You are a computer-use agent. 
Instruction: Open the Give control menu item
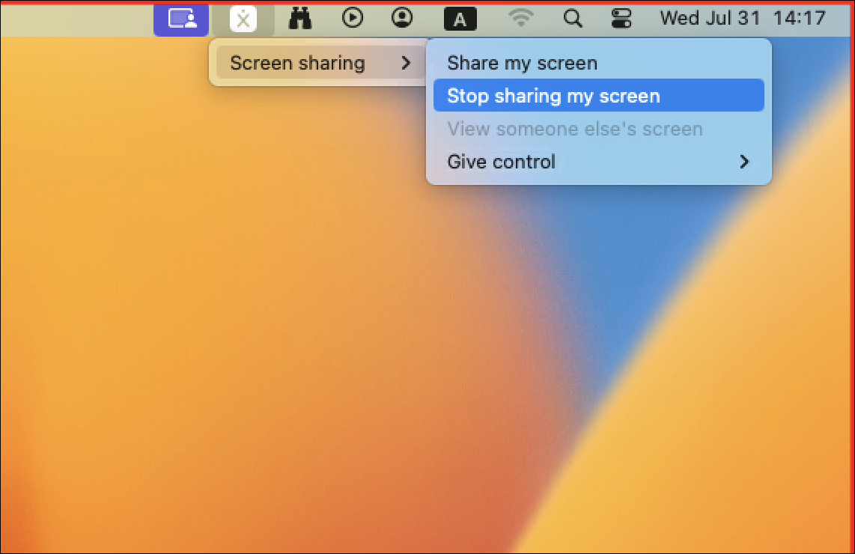coord(599,162)
